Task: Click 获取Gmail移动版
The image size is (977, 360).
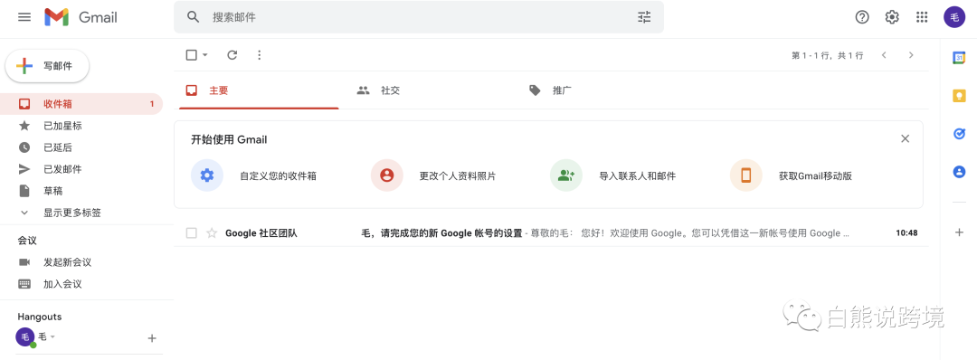Action: coord(792,175)
